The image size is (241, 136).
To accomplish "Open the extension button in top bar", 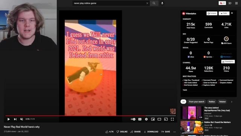I will click(x=222, y=3).
